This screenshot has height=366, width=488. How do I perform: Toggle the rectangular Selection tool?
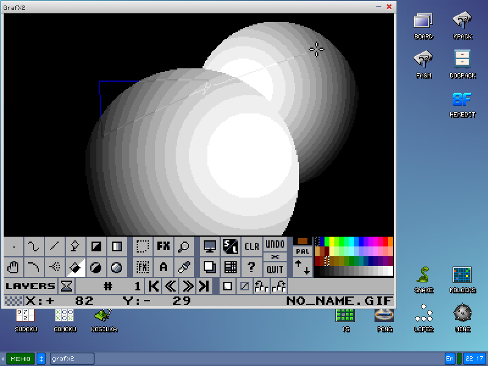(x=142, y=246)
